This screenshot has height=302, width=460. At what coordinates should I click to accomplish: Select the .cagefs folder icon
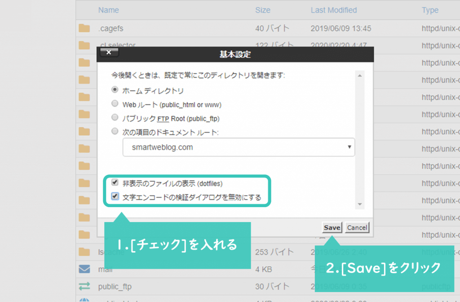point(84,28)
